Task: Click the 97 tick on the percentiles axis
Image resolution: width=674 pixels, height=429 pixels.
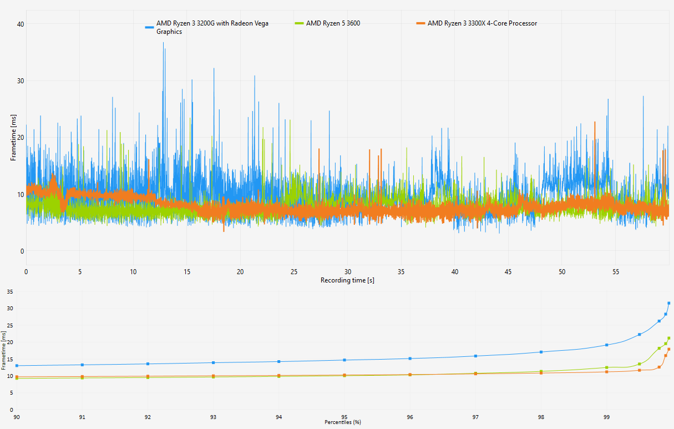Action: pos(475,416)
